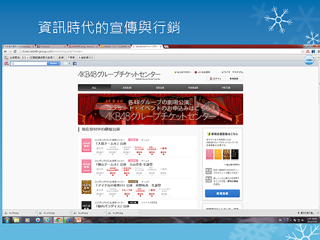Click the URL address bar

click(x=159, y=52)
